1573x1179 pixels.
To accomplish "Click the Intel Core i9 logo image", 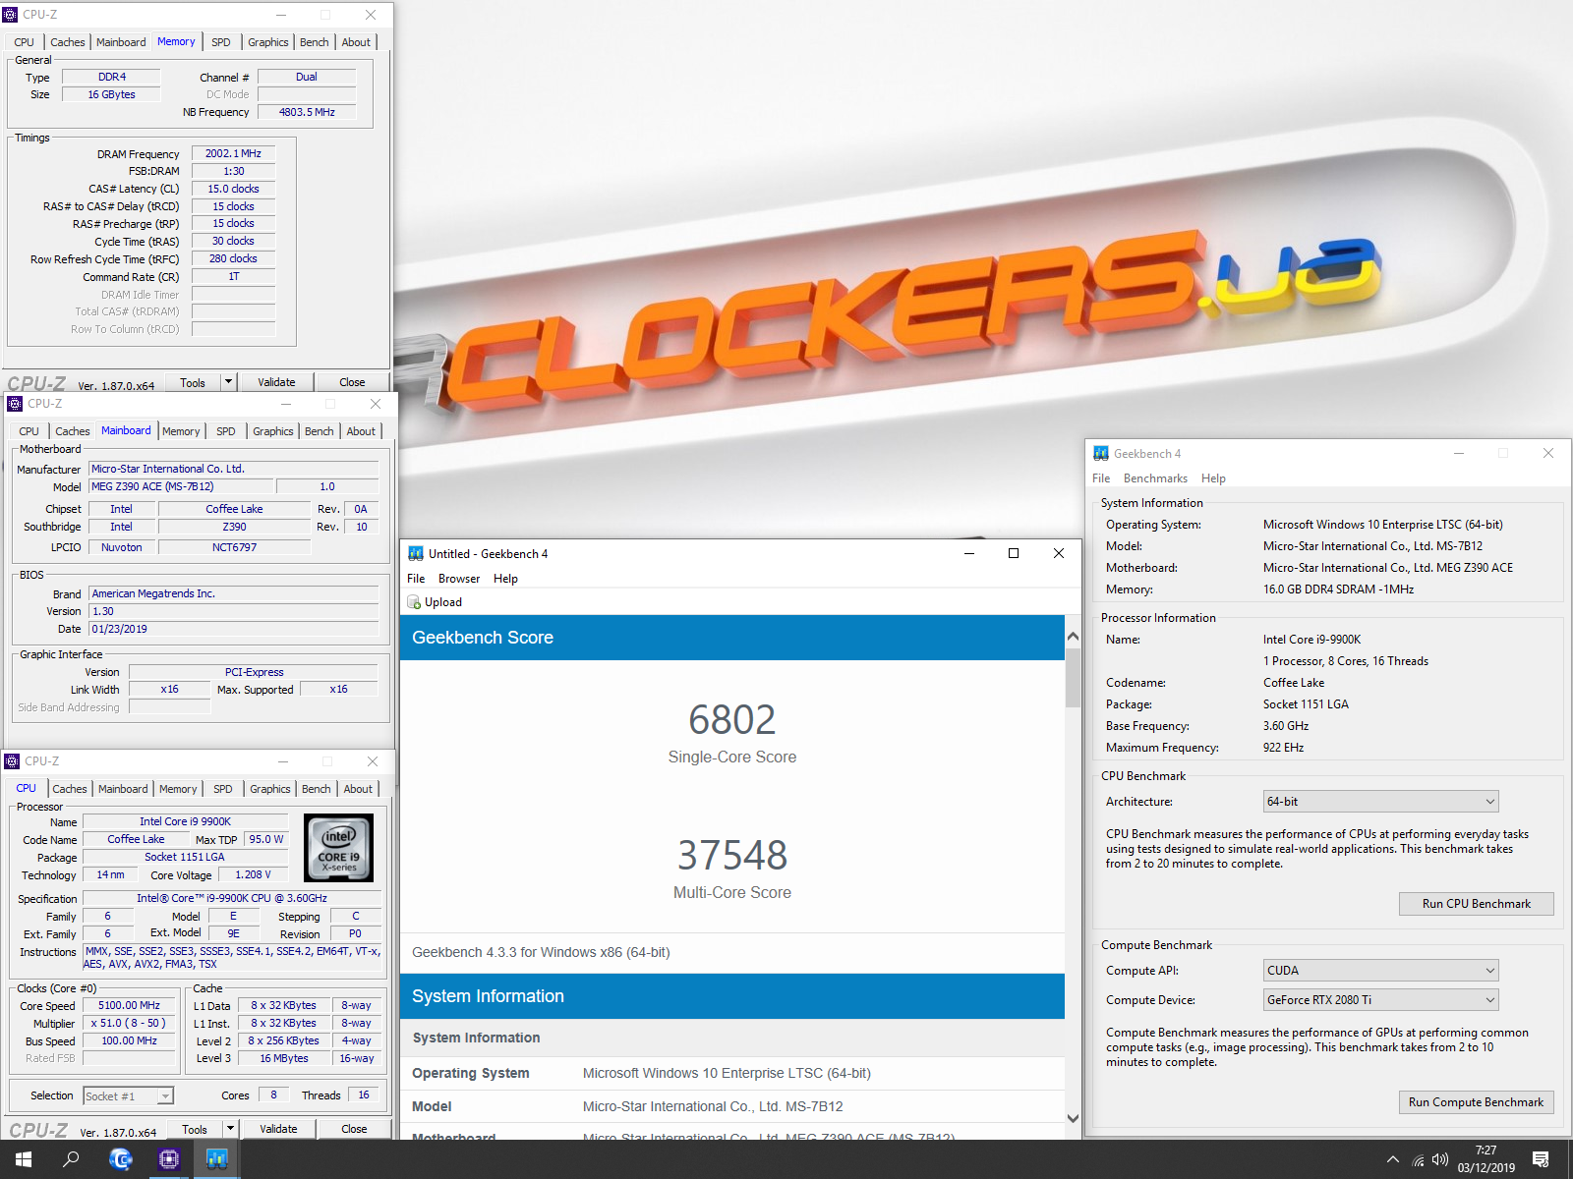I will [339, 847].
